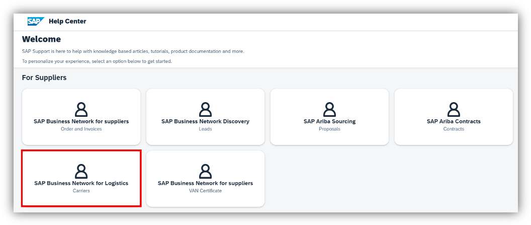This screenshot has width=531, height=225.
Task: Click person icon on SAP Ariba Sourcing card
Action: coord(329,109)
